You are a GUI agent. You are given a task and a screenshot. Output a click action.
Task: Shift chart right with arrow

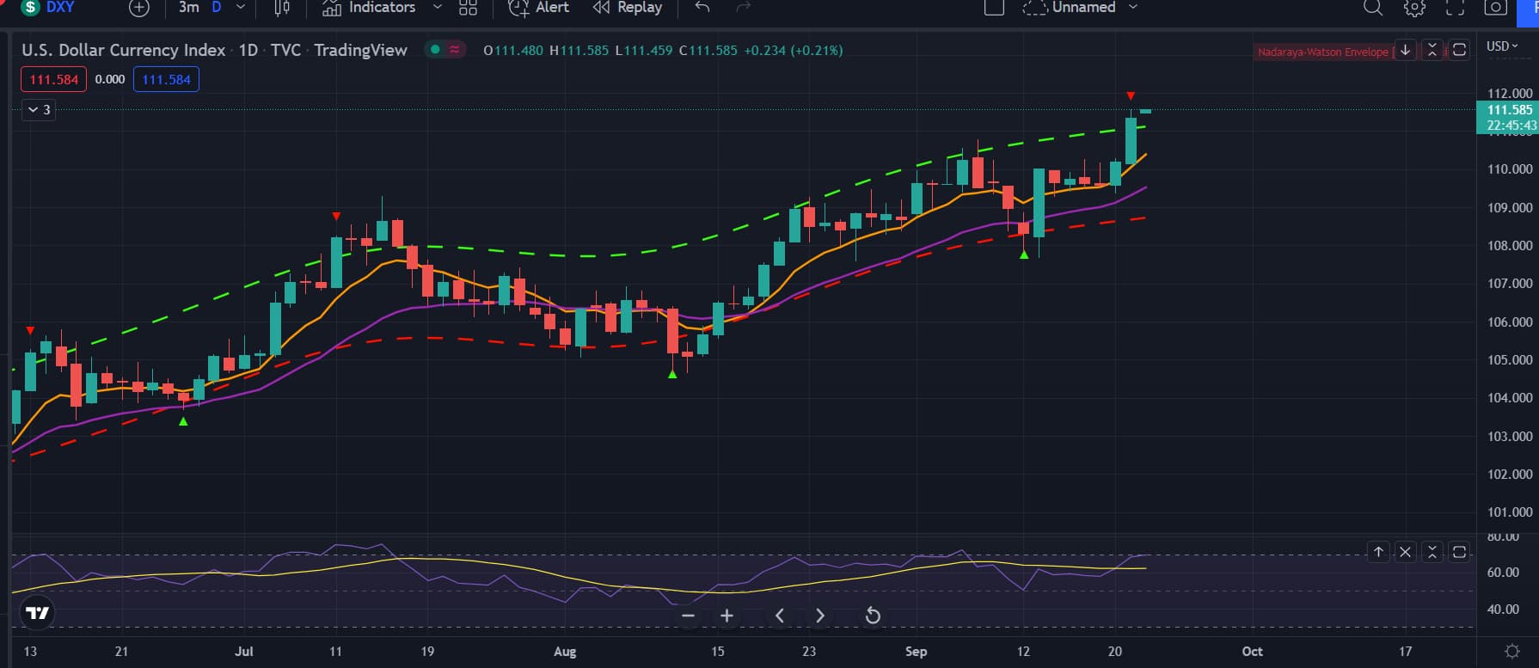819,616
